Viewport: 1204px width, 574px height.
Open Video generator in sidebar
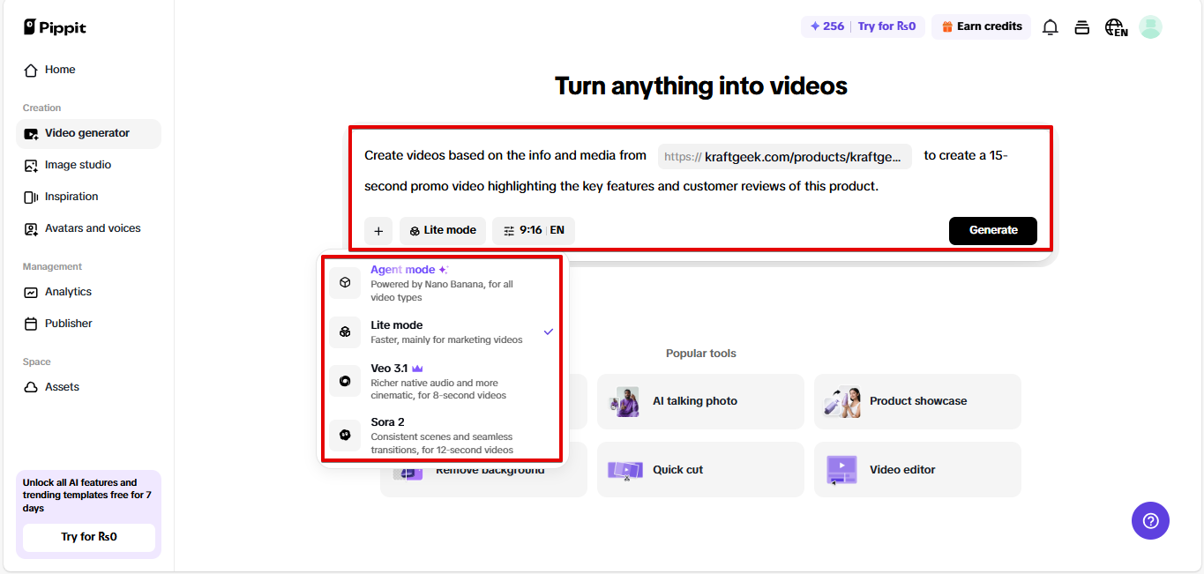[88, 134]
